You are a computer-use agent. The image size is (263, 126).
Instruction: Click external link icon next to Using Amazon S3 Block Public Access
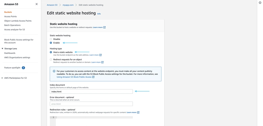coord(93,77)
